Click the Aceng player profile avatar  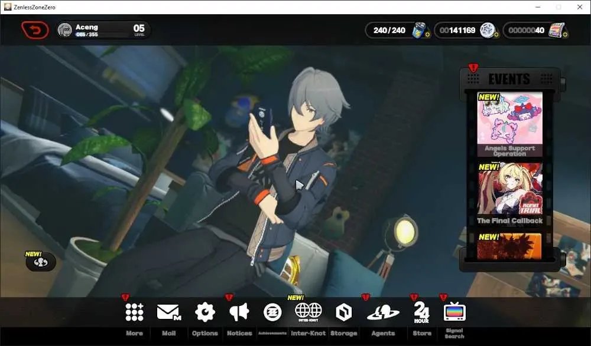point(65,30)
